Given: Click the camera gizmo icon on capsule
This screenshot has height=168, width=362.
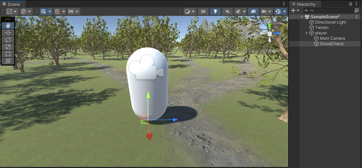Looking at the screenshot, I should (x=146, y=67).
